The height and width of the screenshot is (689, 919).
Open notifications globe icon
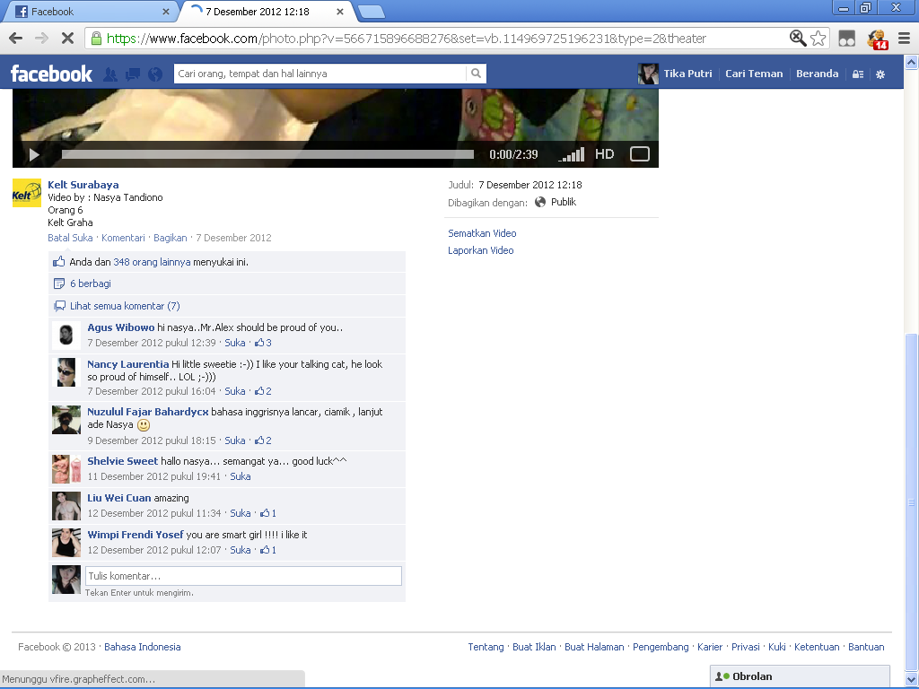(x=155, y=74)
